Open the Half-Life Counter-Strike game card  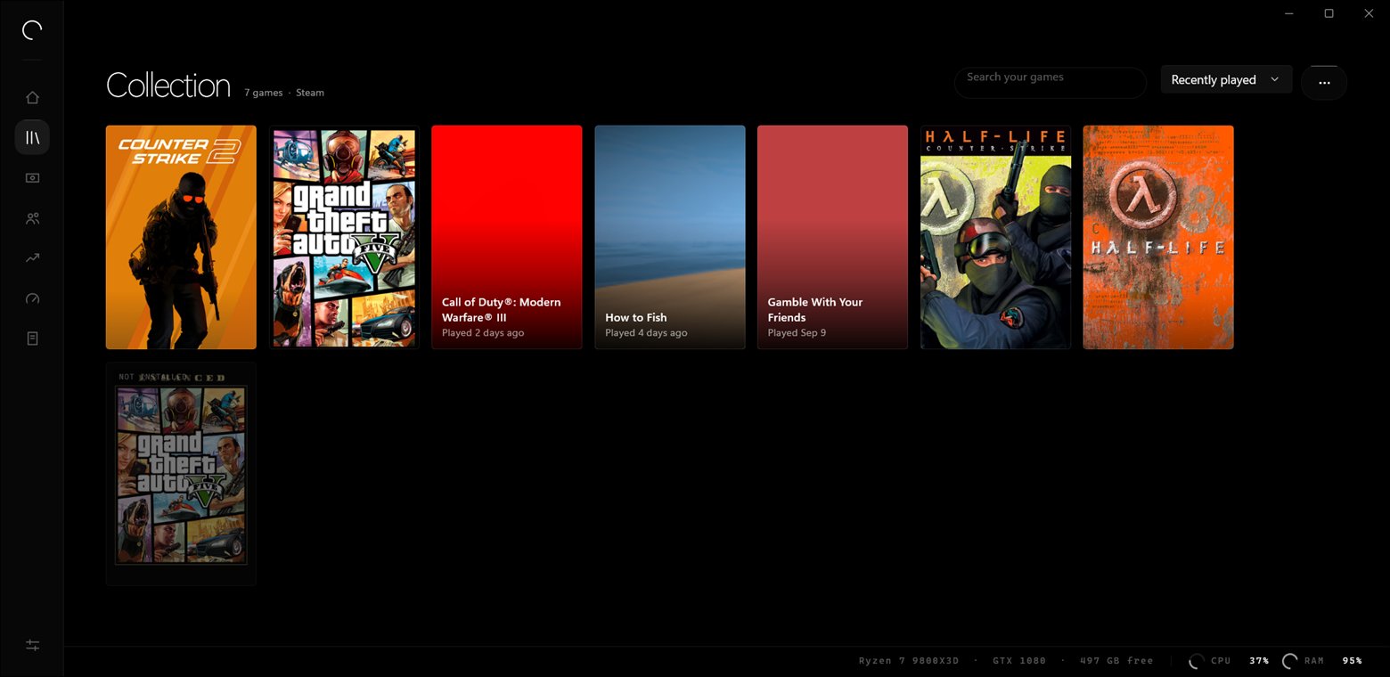[995, 237]
